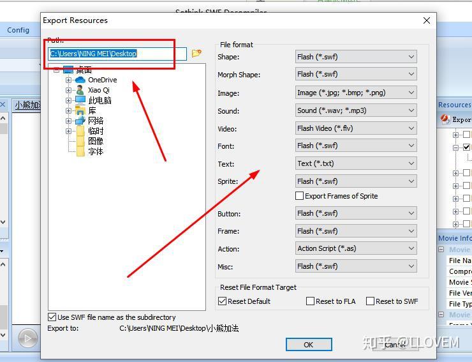Toggle Use SWF file name as subdirectory
This screenshot has width=472, height=362.
52,317
